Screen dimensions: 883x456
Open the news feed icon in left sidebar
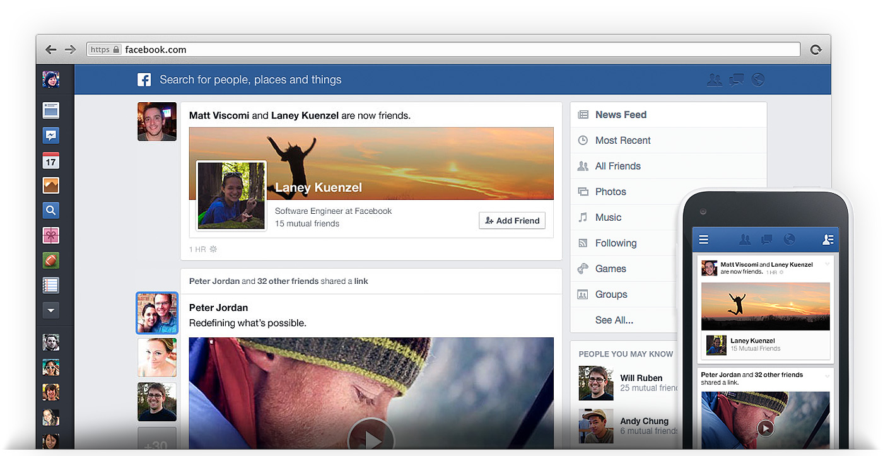tap(51, 110)
